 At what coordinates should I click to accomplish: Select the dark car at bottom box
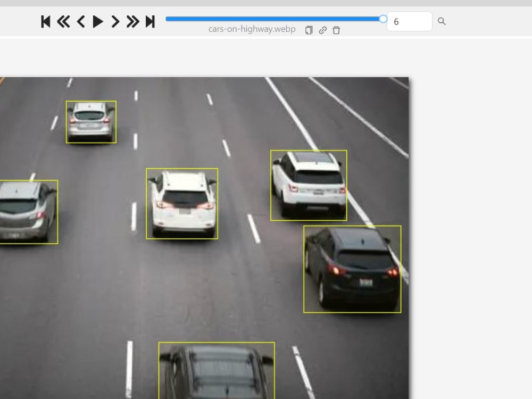[217, 370]
